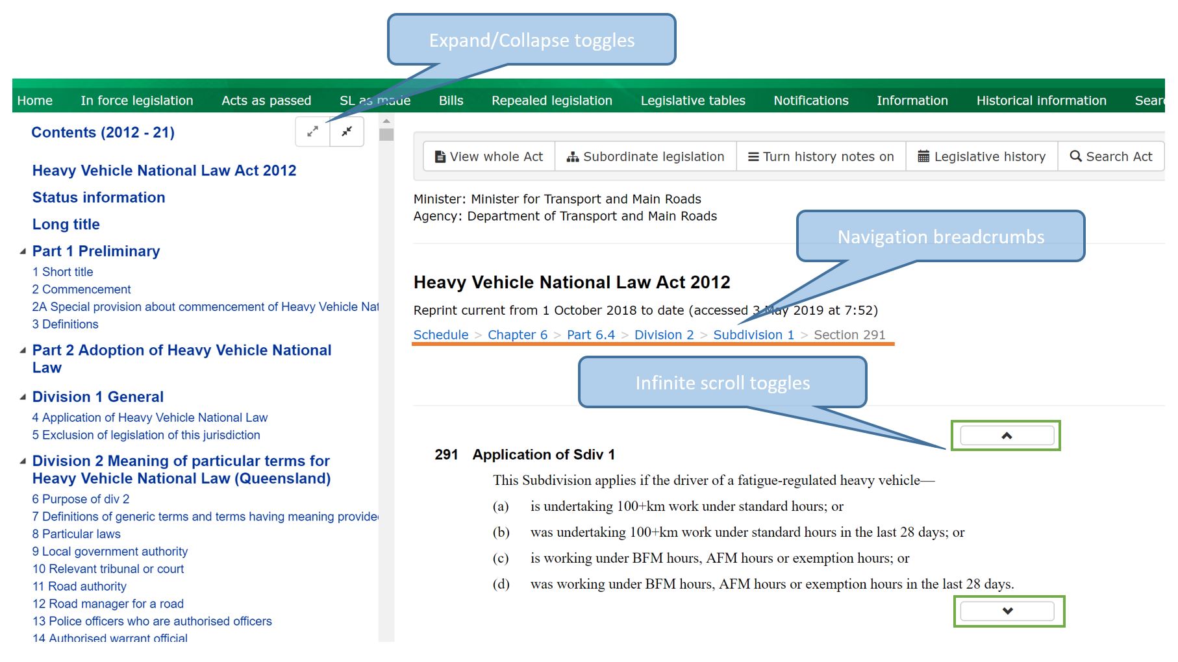Open Repealed legislation menu item

click(551, 101)
